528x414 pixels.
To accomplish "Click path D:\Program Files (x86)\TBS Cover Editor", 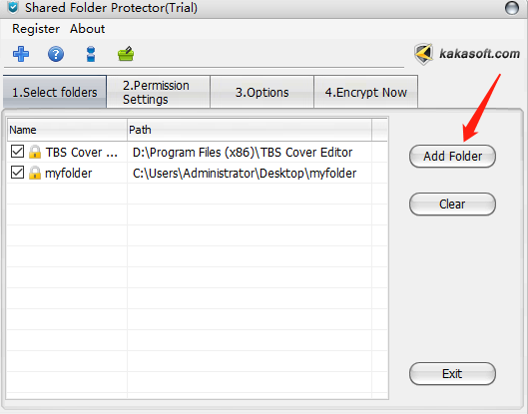I will [243, 153].
